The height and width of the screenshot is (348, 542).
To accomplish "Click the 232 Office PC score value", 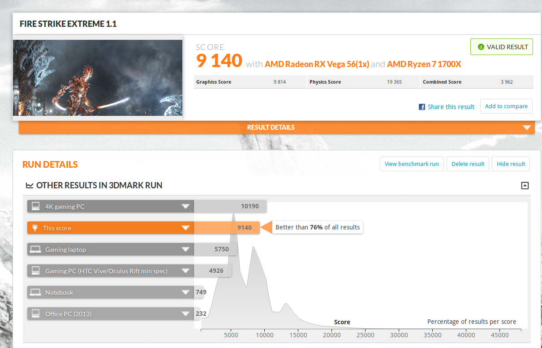I will 201,314.
